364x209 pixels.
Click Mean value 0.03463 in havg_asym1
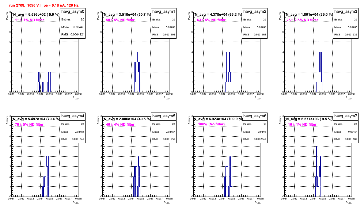[170, 27]
